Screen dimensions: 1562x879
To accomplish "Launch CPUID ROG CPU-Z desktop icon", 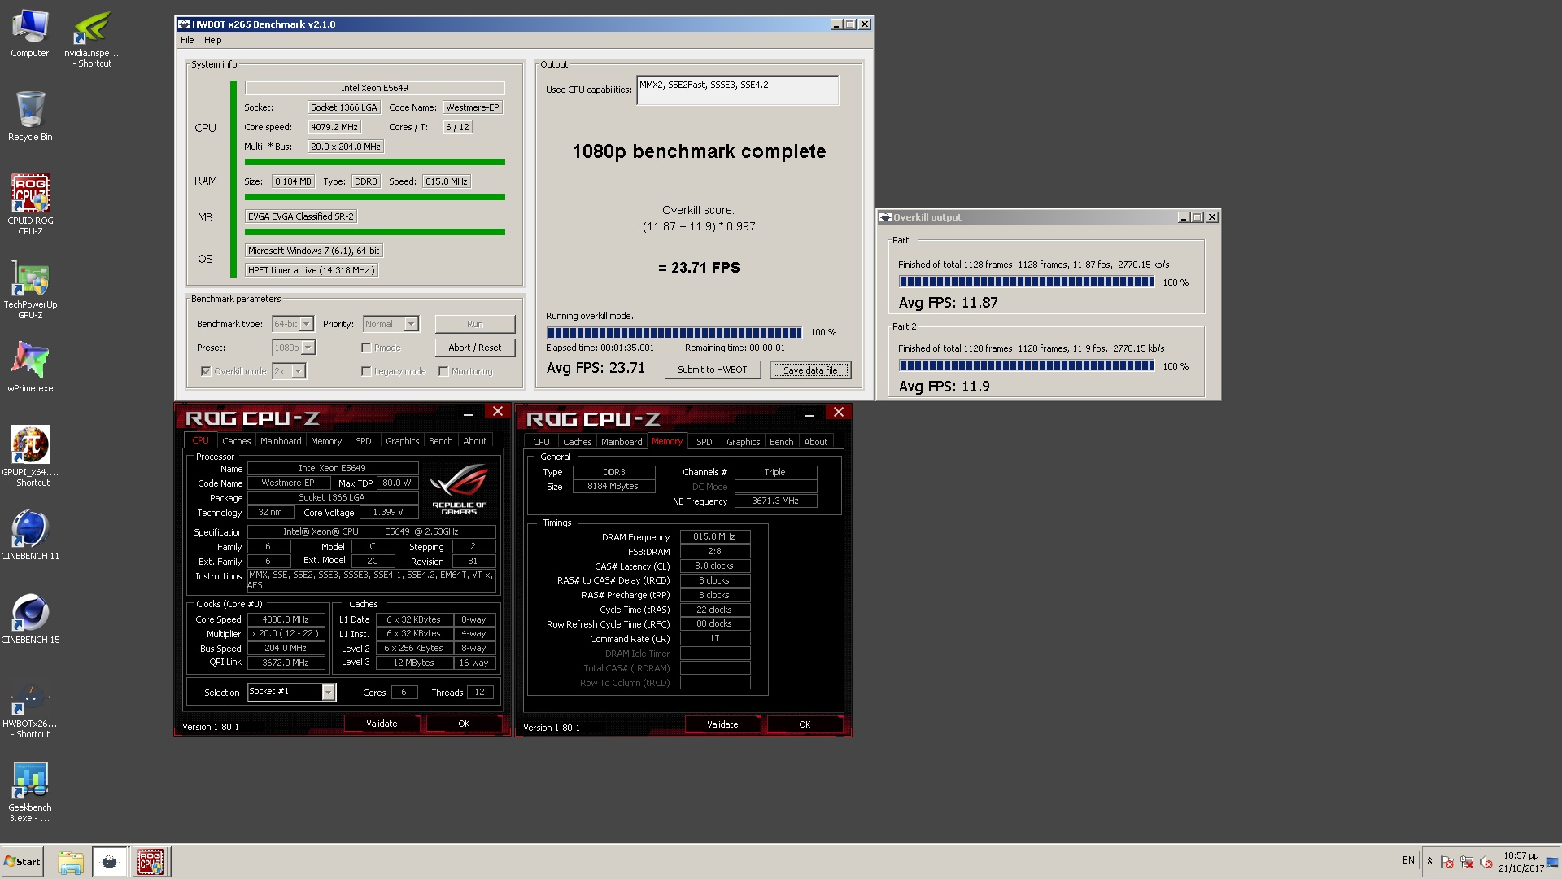I will coord(30,204).
